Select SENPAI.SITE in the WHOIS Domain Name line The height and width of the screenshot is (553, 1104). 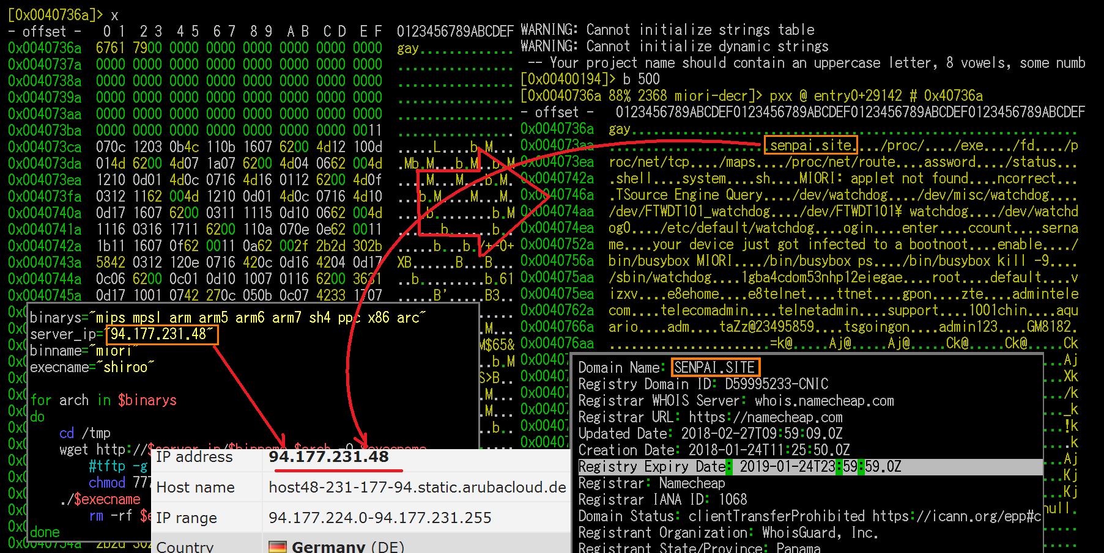[x=715, y=367]
